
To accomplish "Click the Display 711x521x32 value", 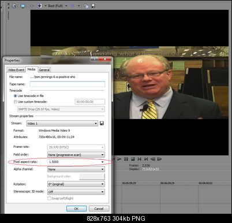I will coord(151,169).
